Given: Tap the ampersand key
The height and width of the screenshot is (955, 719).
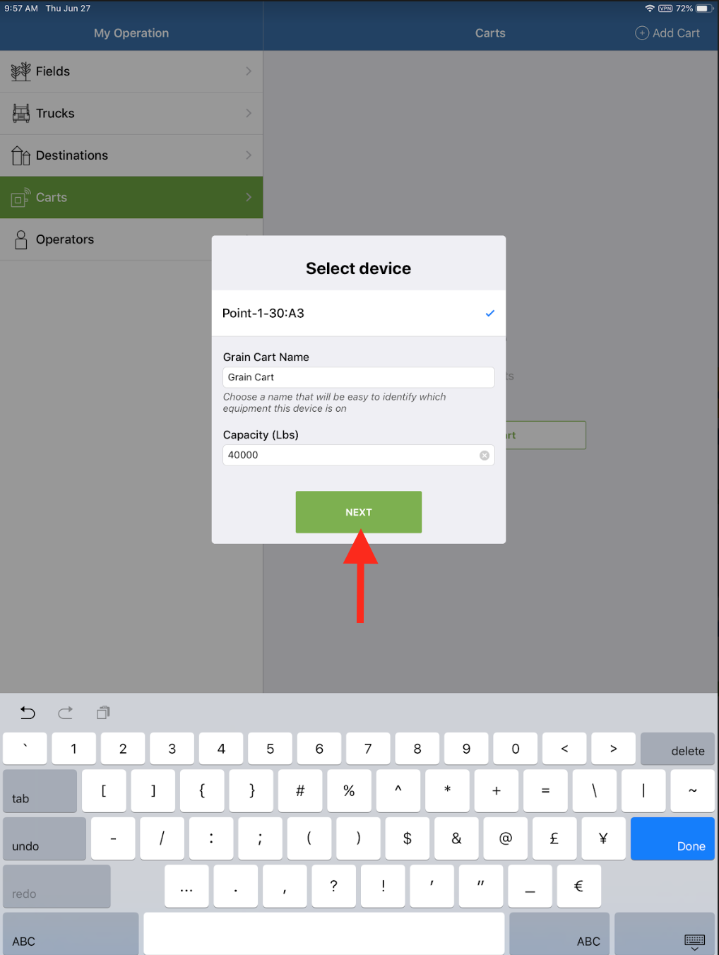Looking at the screenshot, I should (456, 838).
